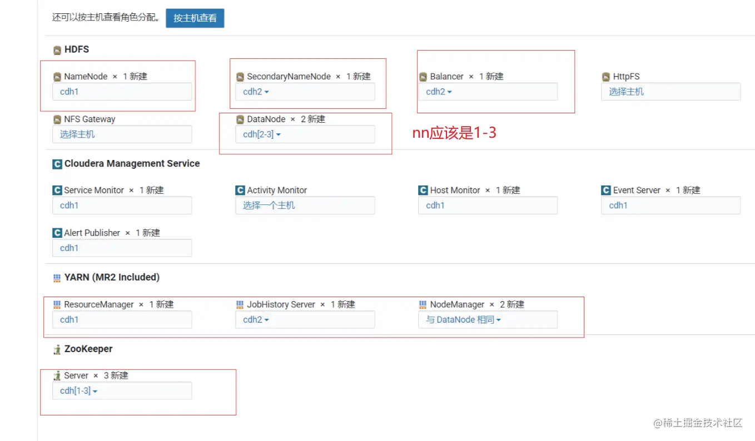Image resolution: width=755 pixels, height=441 pixels.
Task: Click the Alert Publisher host field cdh1
Action: (x=122, y=248)
